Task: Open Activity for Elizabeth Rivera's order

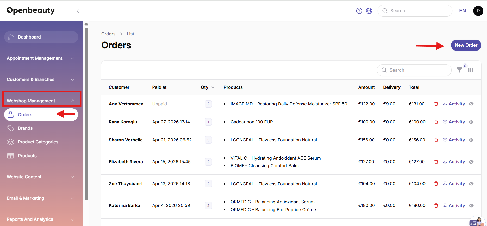Action: point(454,162)
